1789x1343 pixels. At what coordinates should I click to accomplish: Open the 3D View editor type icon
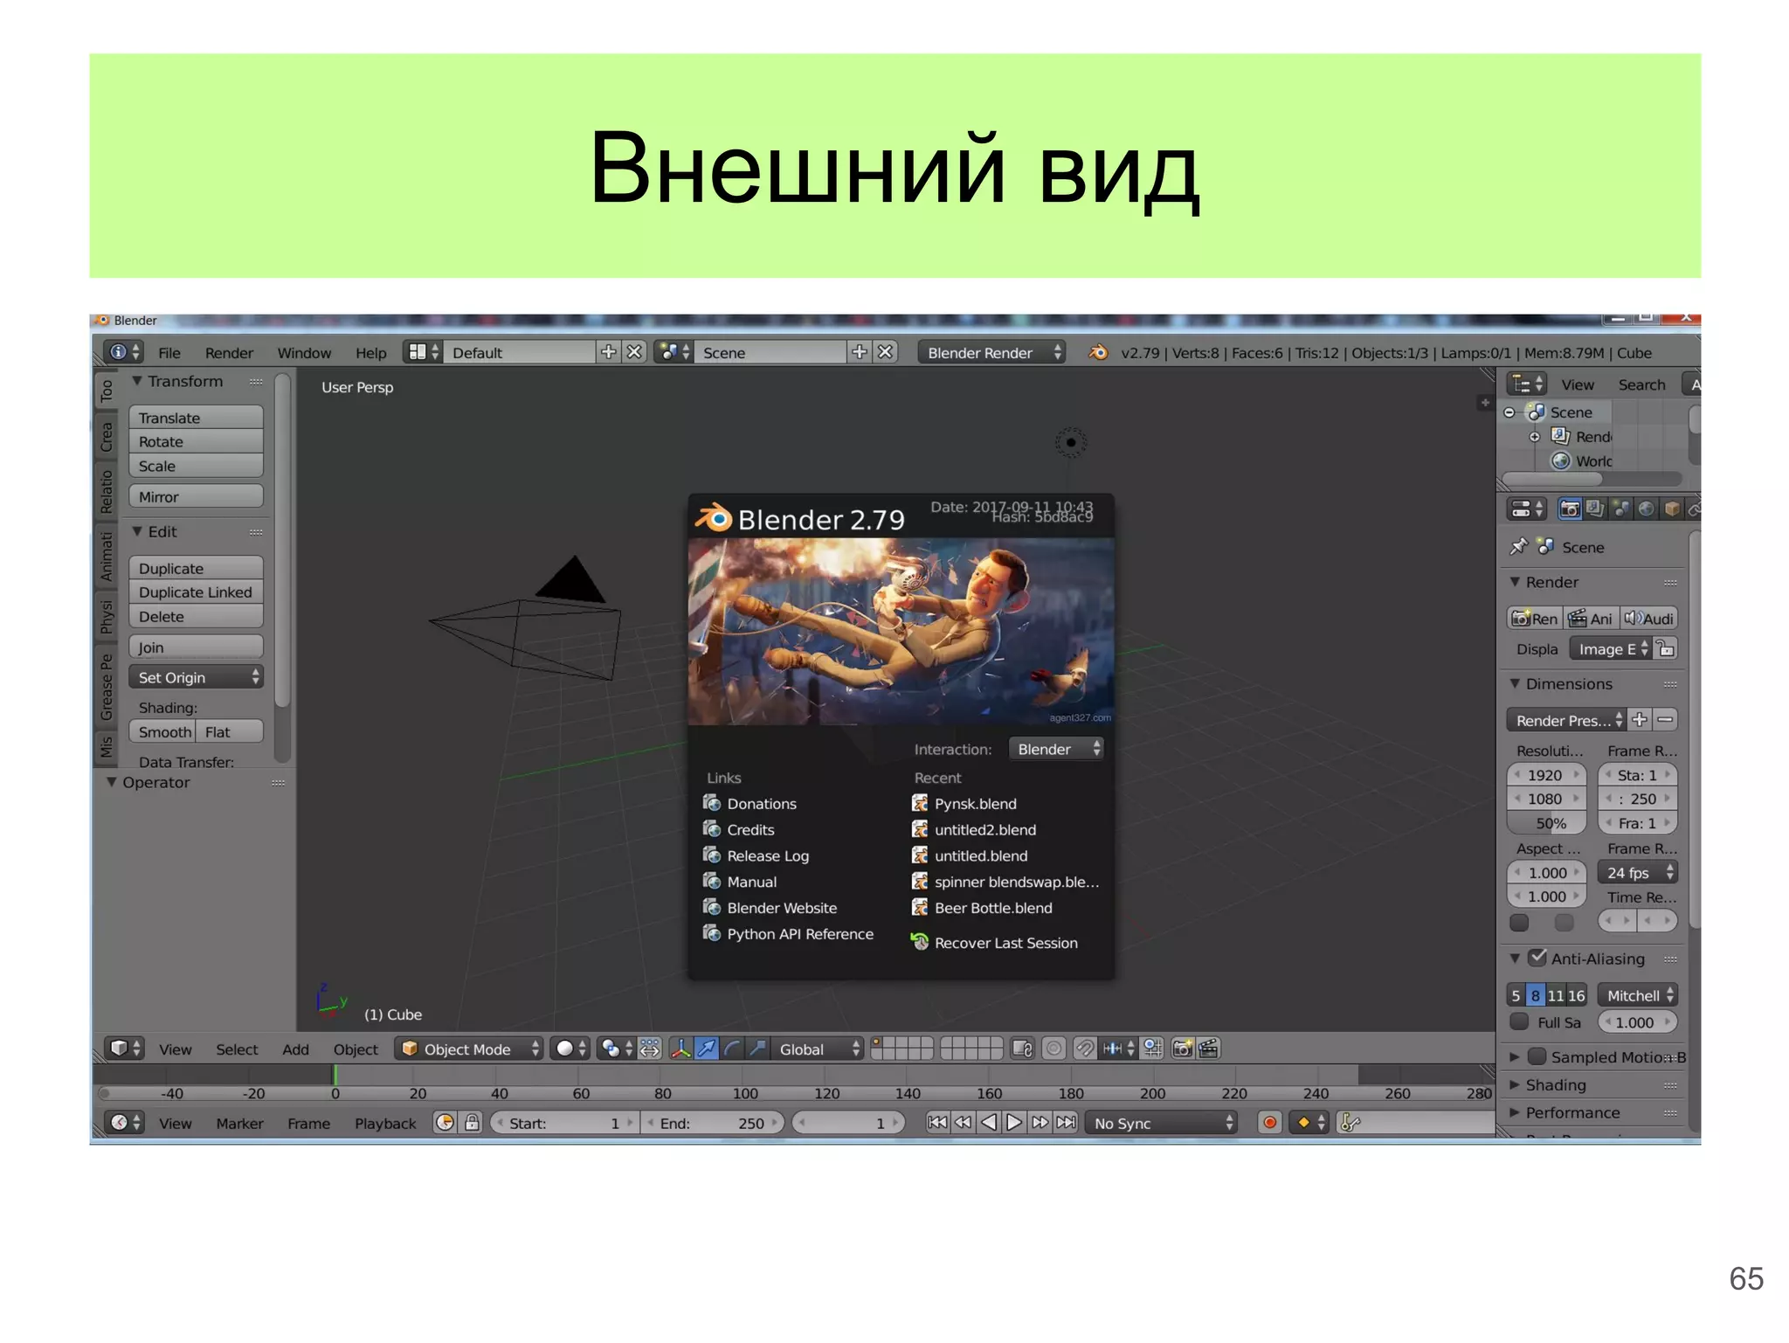click(124, 1049)
